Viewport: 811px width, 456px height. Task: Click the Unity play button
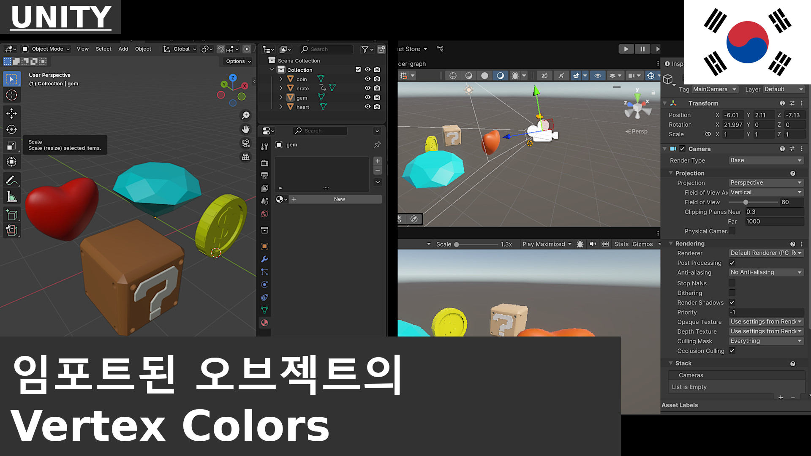pos(626,49)
